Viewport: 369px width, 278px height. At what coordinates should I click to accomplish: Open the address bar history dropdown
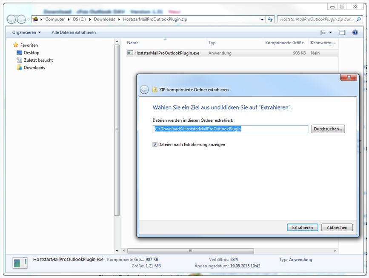(x=262, y=20)
